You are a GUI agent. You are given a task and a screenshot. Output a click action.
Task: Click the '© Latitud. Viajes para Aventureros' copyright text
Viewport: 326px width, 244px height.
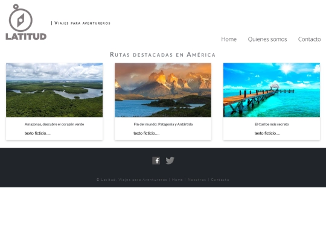132,180
